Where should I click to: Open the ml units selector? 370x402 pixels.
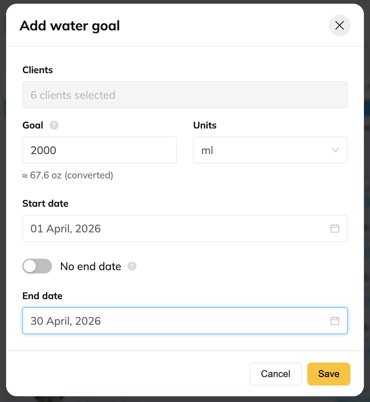270,150
